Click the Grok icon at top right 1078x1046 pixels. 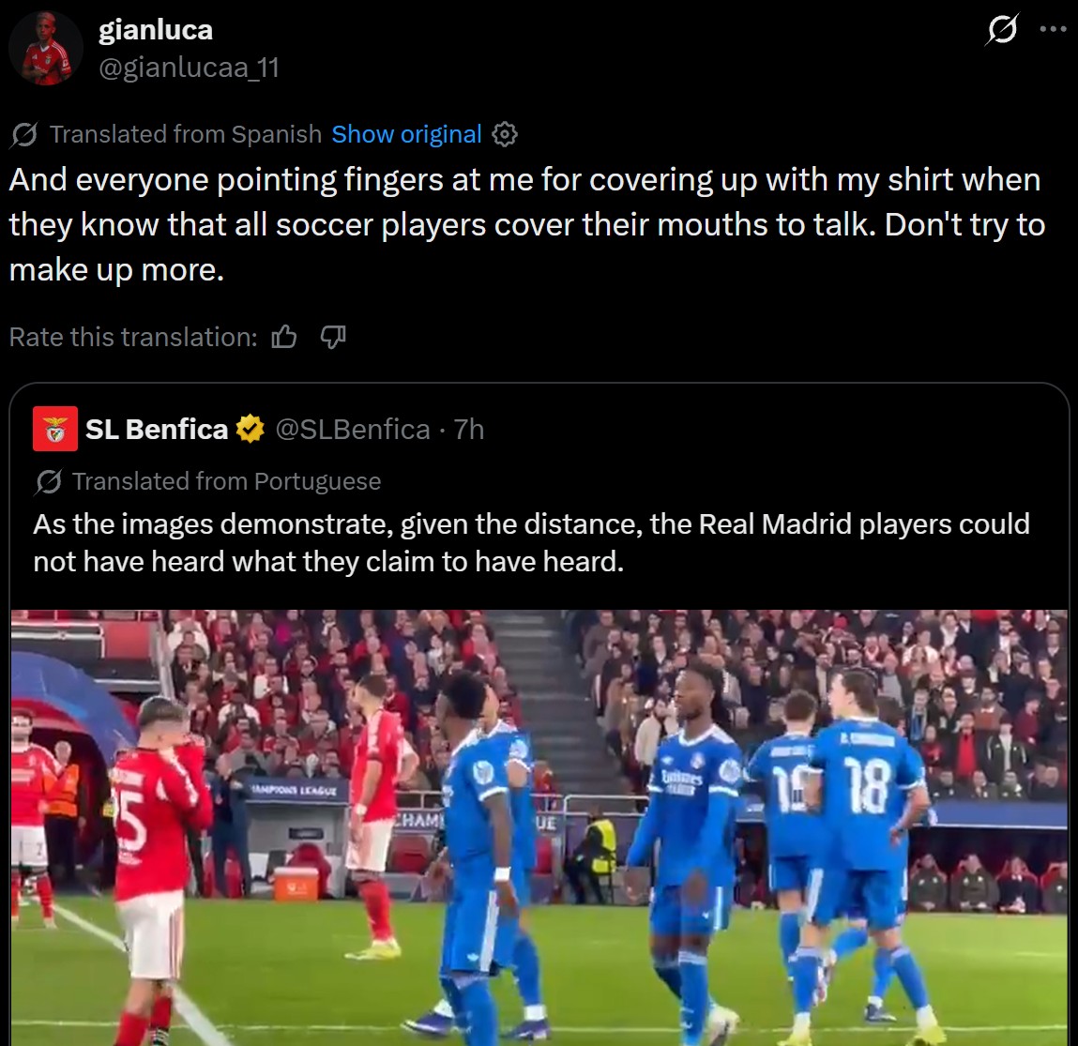click(1002, 29)
